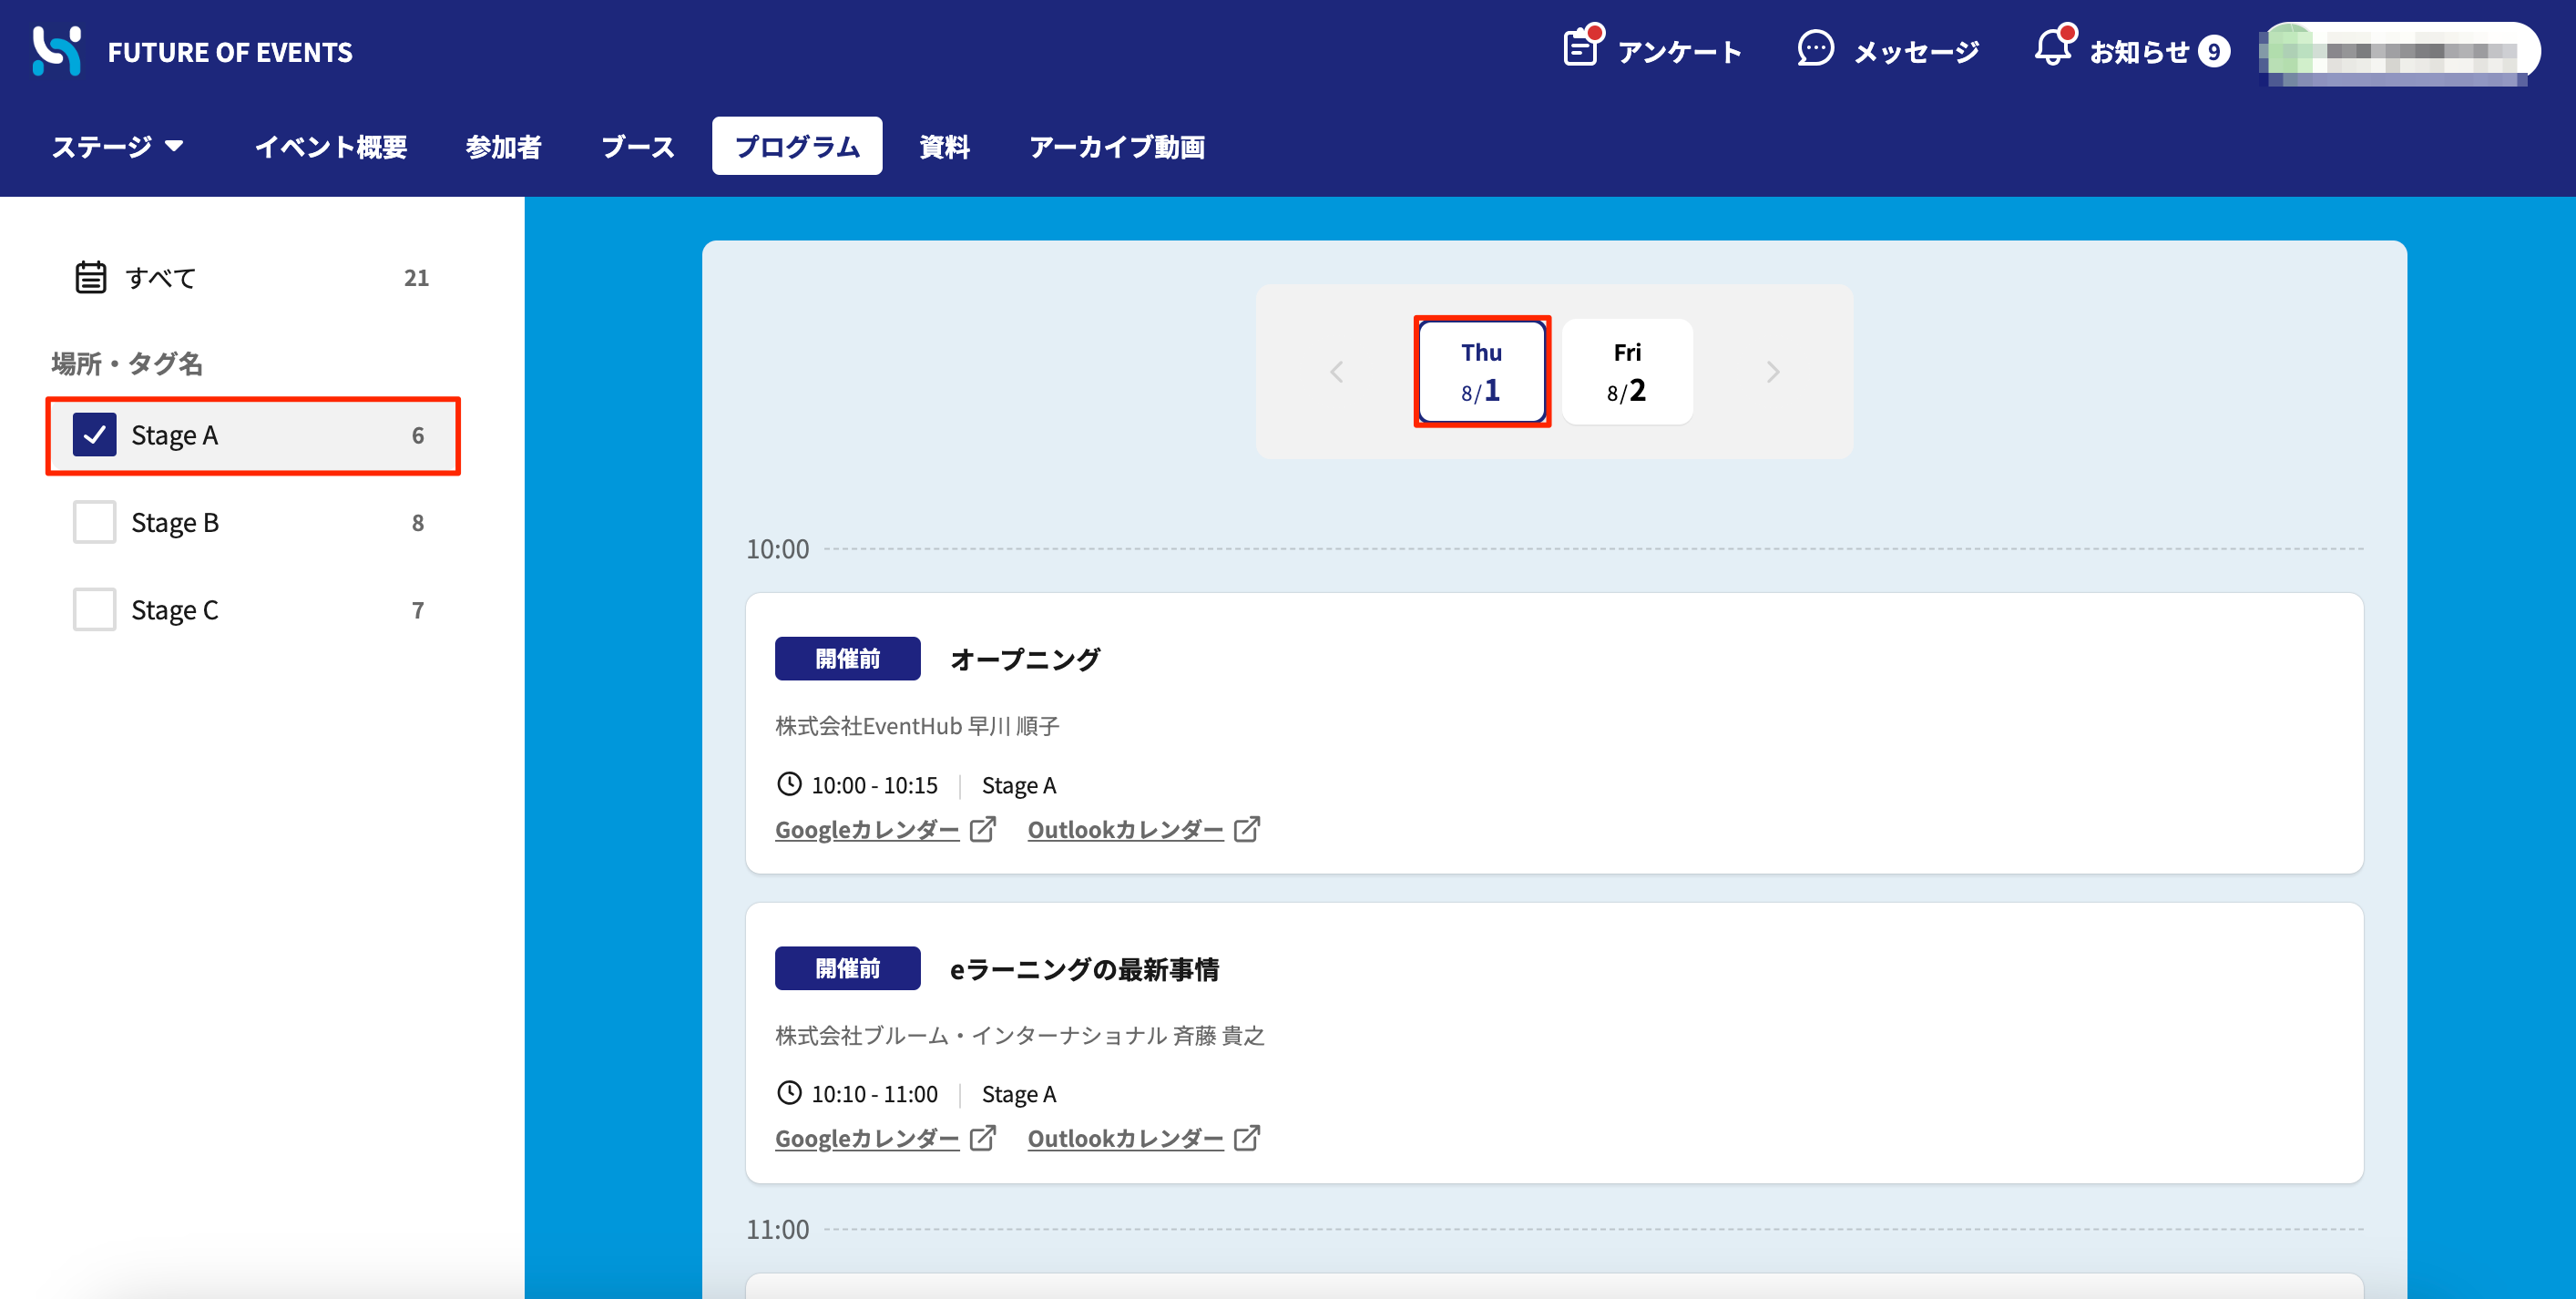The image size is (2576, 1299).
Task: Add オープニング to Outlookカレンダー
Action: pos(1125,830)
